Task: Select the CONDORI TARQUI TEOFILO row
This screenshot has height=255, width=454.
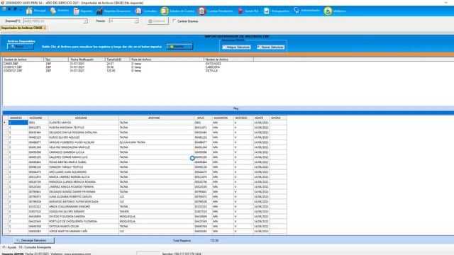Action: click(145, 167)
